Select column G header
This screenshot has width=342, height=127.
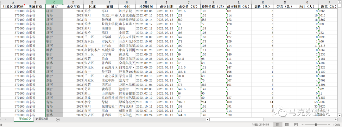pos(127,2)
